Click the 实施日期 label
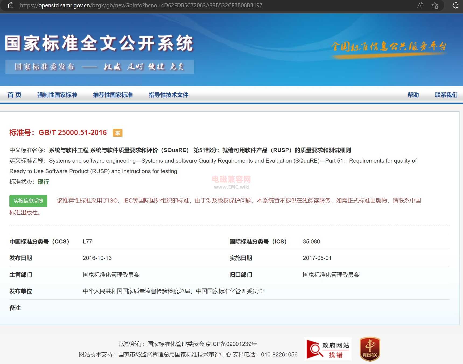This screenshot has height=364, width=463. click(241, 258)
